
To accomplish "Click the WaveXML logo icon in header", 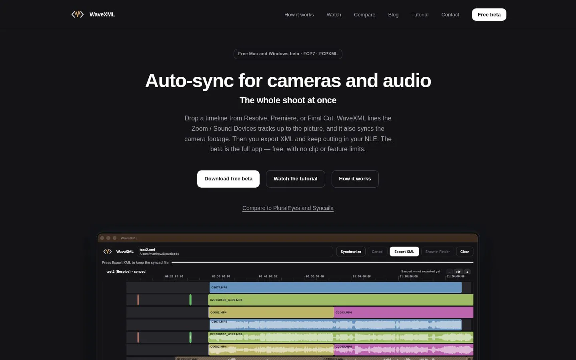I will pos(78,14).
